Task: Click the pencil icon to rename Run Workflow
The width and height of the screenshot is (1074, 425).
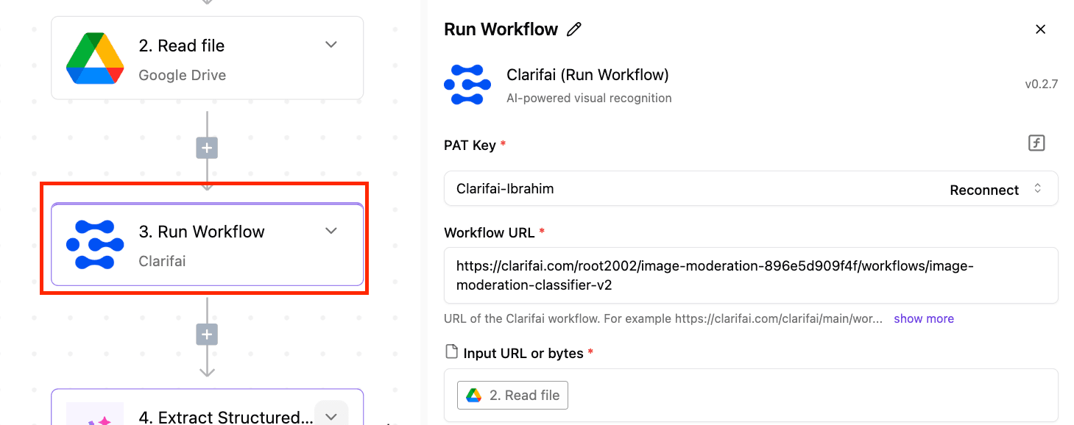Action: pos(574,29)
